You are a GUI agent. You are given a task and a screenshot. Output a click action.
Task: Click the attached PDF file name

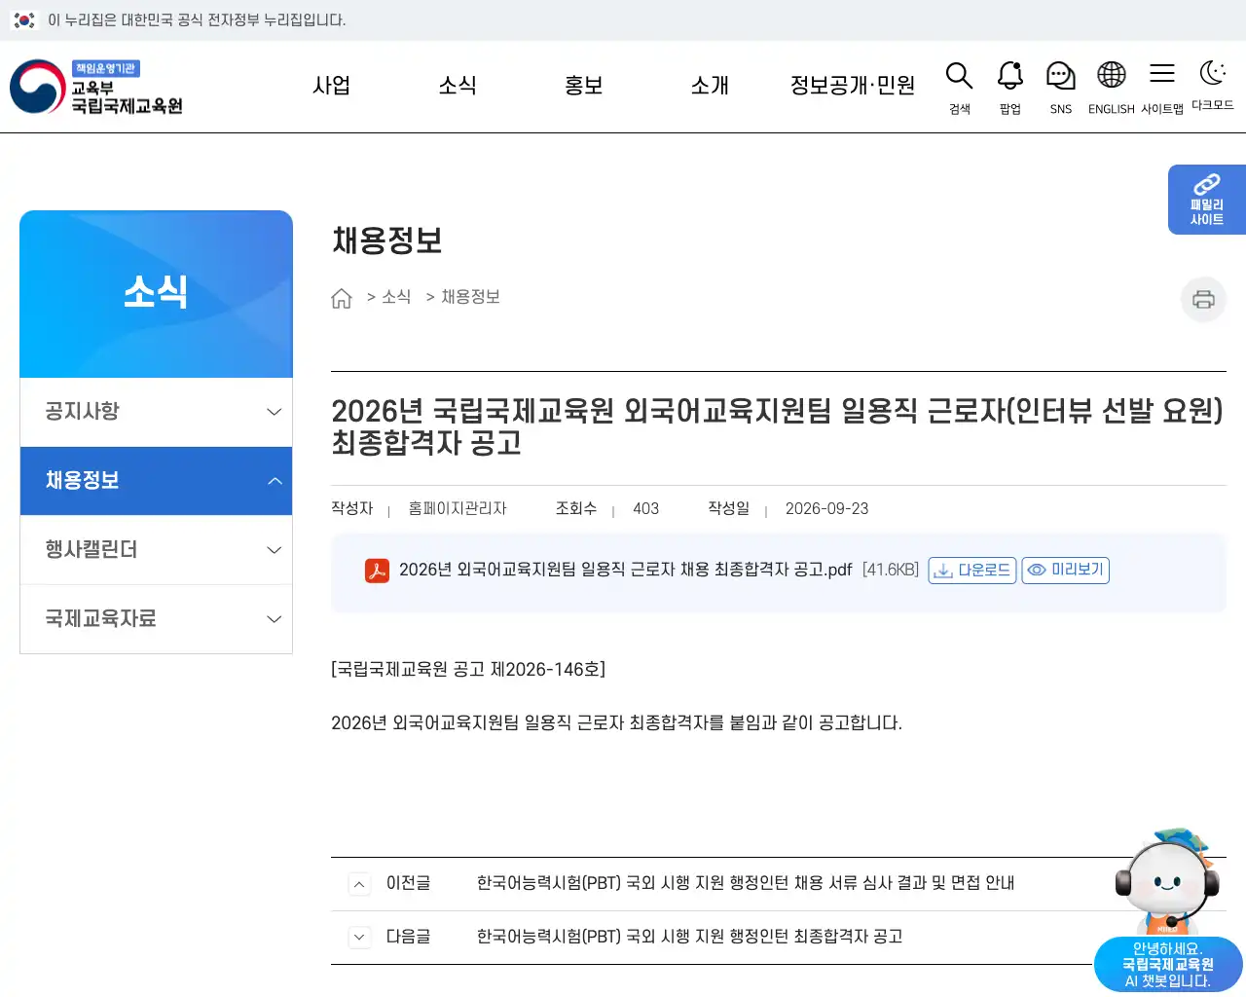pos(626,570)
